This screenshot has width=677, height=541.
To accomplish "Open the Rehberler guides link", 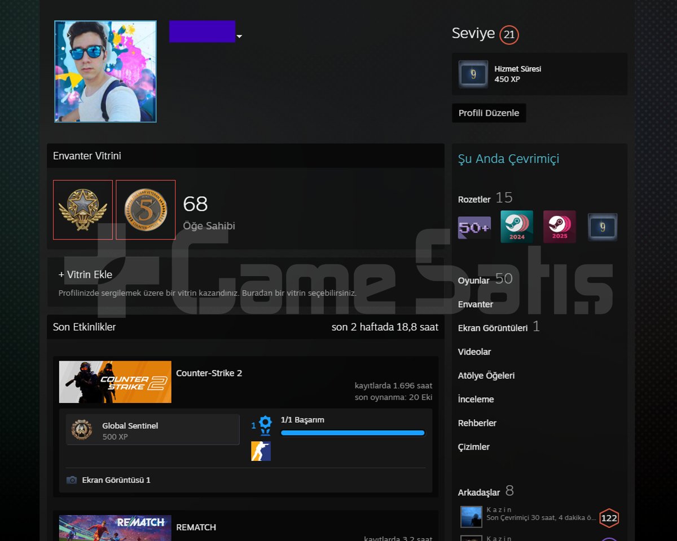I will tap(477, 423).
